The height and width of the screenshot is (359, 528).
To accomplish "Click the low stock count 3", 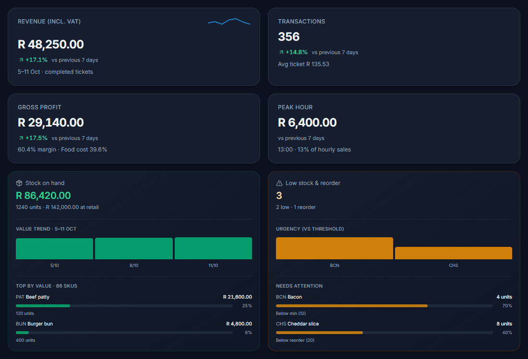I will click(279, 196).
